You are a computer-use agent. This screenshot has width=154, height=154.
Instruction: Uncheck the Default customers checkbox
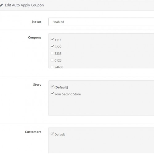point(52,134)
